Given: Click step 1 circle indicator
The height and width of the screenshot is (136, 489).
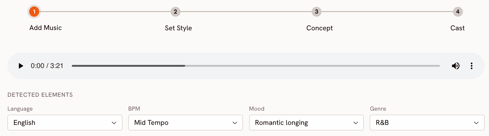Looking at the screenshot, I should click(34, 12).
